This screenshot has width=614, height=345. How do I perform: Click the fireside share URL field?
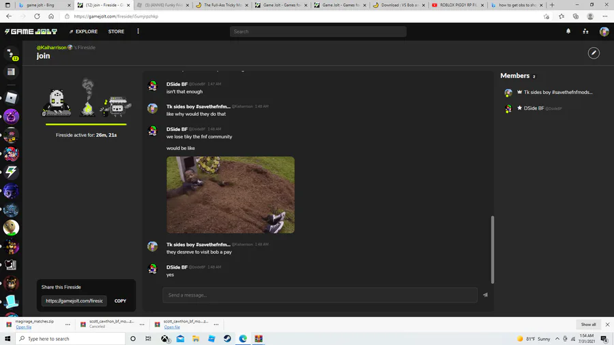pos(74,301)
